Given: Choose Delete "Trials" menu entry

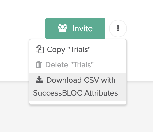Looking at the screenshot, I should pyautogui.click(x=78, y=65).
